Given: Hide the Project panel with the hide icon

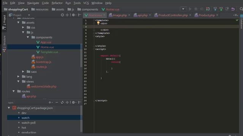Looking at the screenshot, I should [x=79, y=15].
